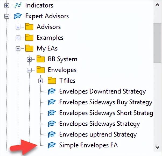
Task: Expand the Examples folder
Action: [18, 38]
